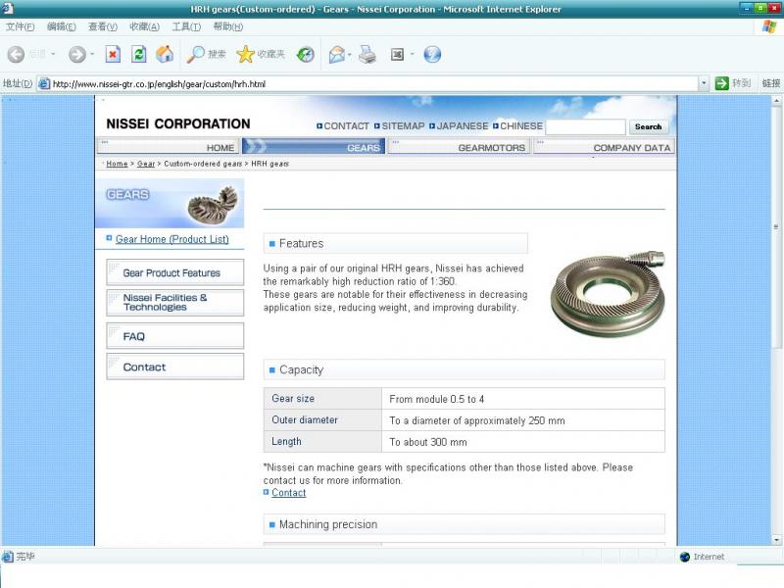Click the HRH gear product photo
Image resolution: width=784 pixels, height=588 pixels.
pyautogui.click(x=608, y=293)
